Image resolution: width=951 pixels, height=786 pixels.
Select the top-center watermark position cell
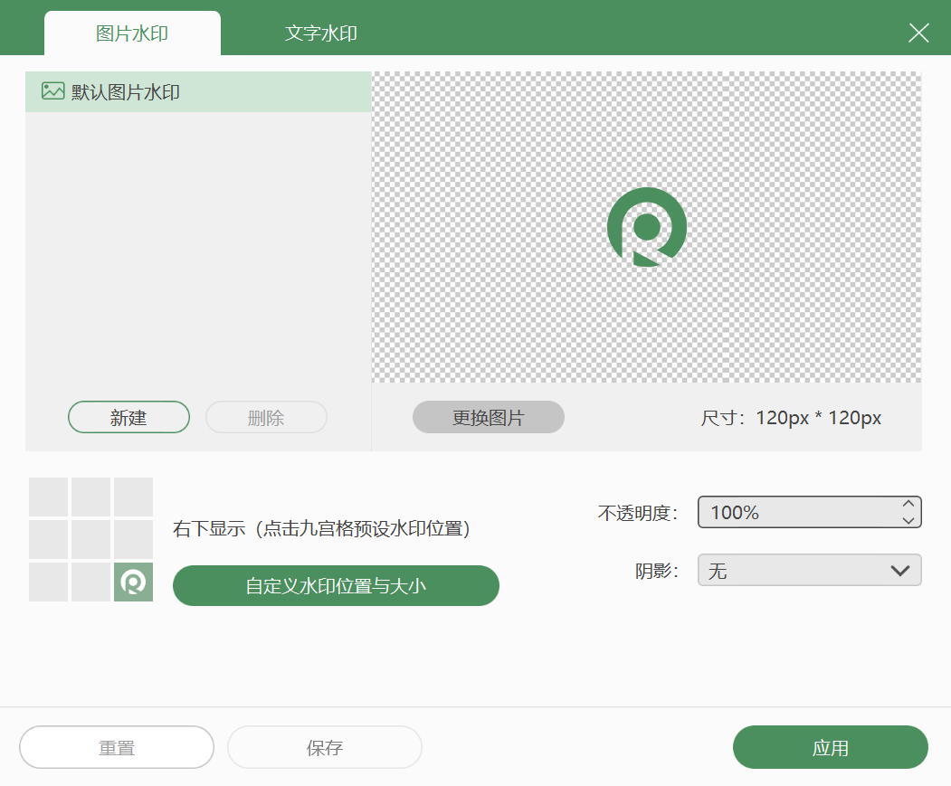point(90,497)
